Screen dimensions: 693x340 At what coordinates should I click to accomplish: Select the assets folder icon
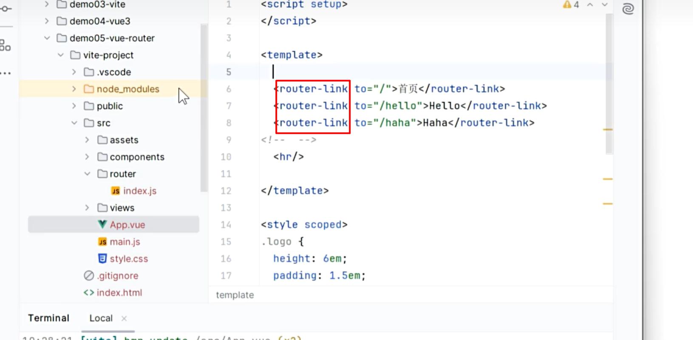click(102, 140)
